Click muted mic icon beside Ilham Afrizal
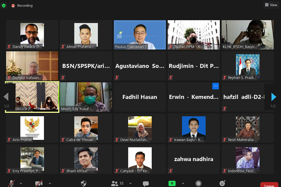Viewport: 281px width, 187px height. [63, 171]
